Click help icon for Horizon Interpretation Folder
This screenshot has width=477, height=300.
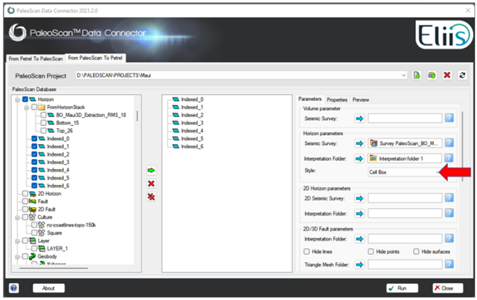(x=449, y=158)
